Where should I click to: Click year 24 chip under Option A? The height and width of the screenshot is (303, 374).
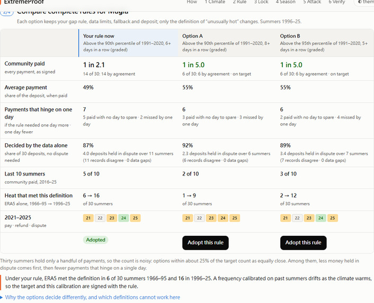223,218
